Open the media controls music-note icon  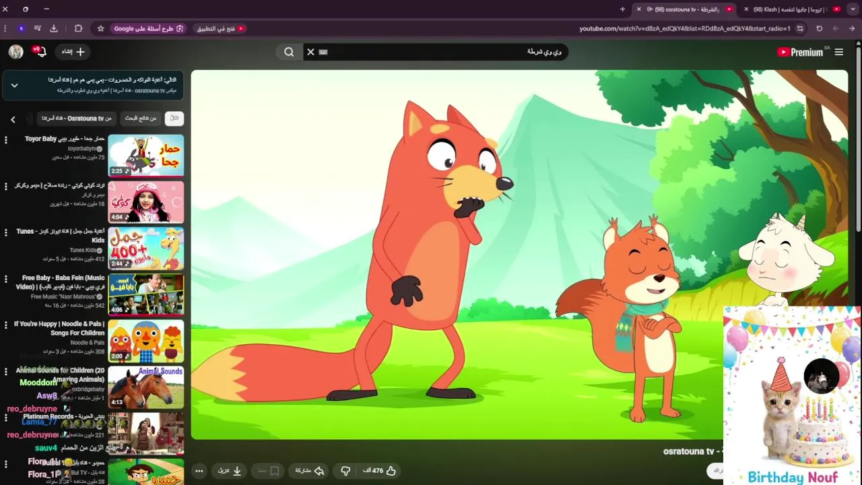coord(37,28)
